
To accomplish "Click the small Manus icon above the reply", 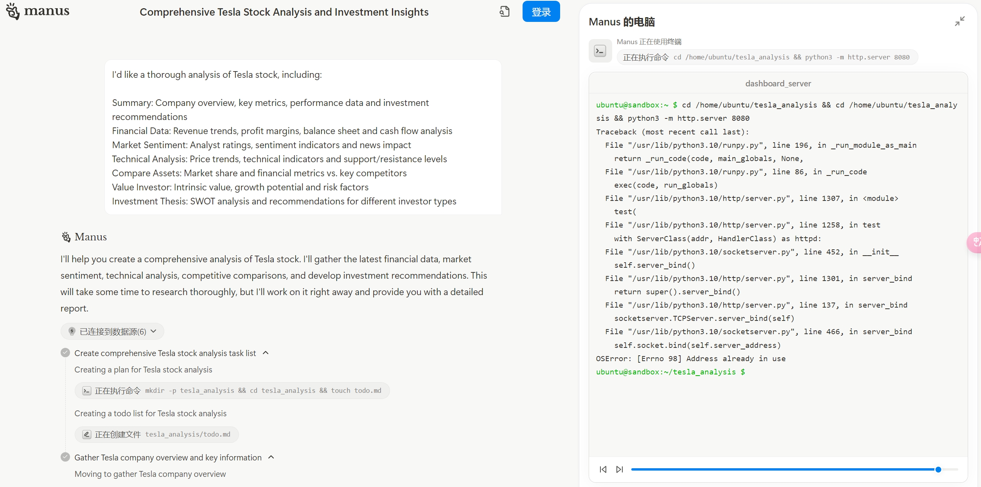I will click(x=66, y=237).
